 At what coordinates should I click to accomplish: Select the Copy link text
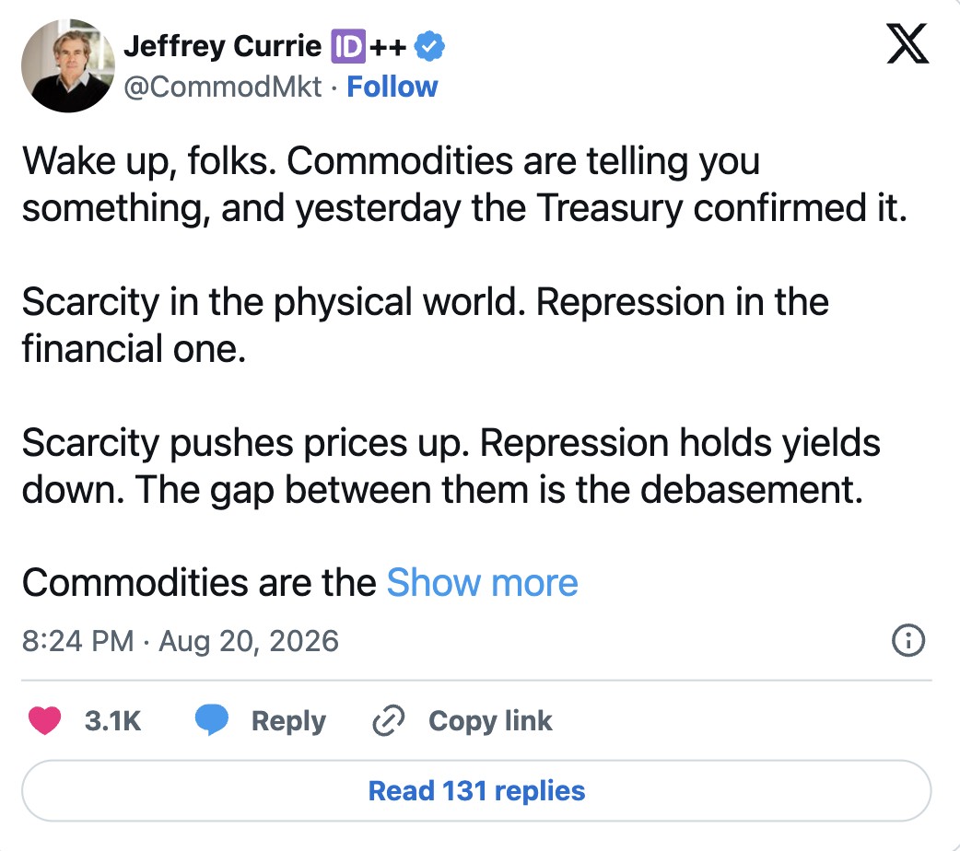point(490,721)
